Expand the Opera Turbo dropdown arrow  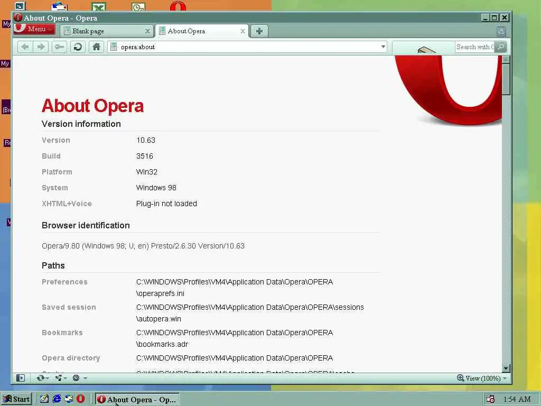85,379
